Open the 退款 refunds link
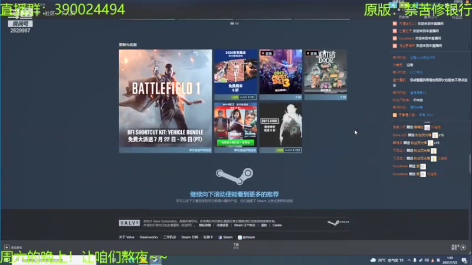Image resolution: width=472 pixels, height=265 pixels. coord(264,225)
